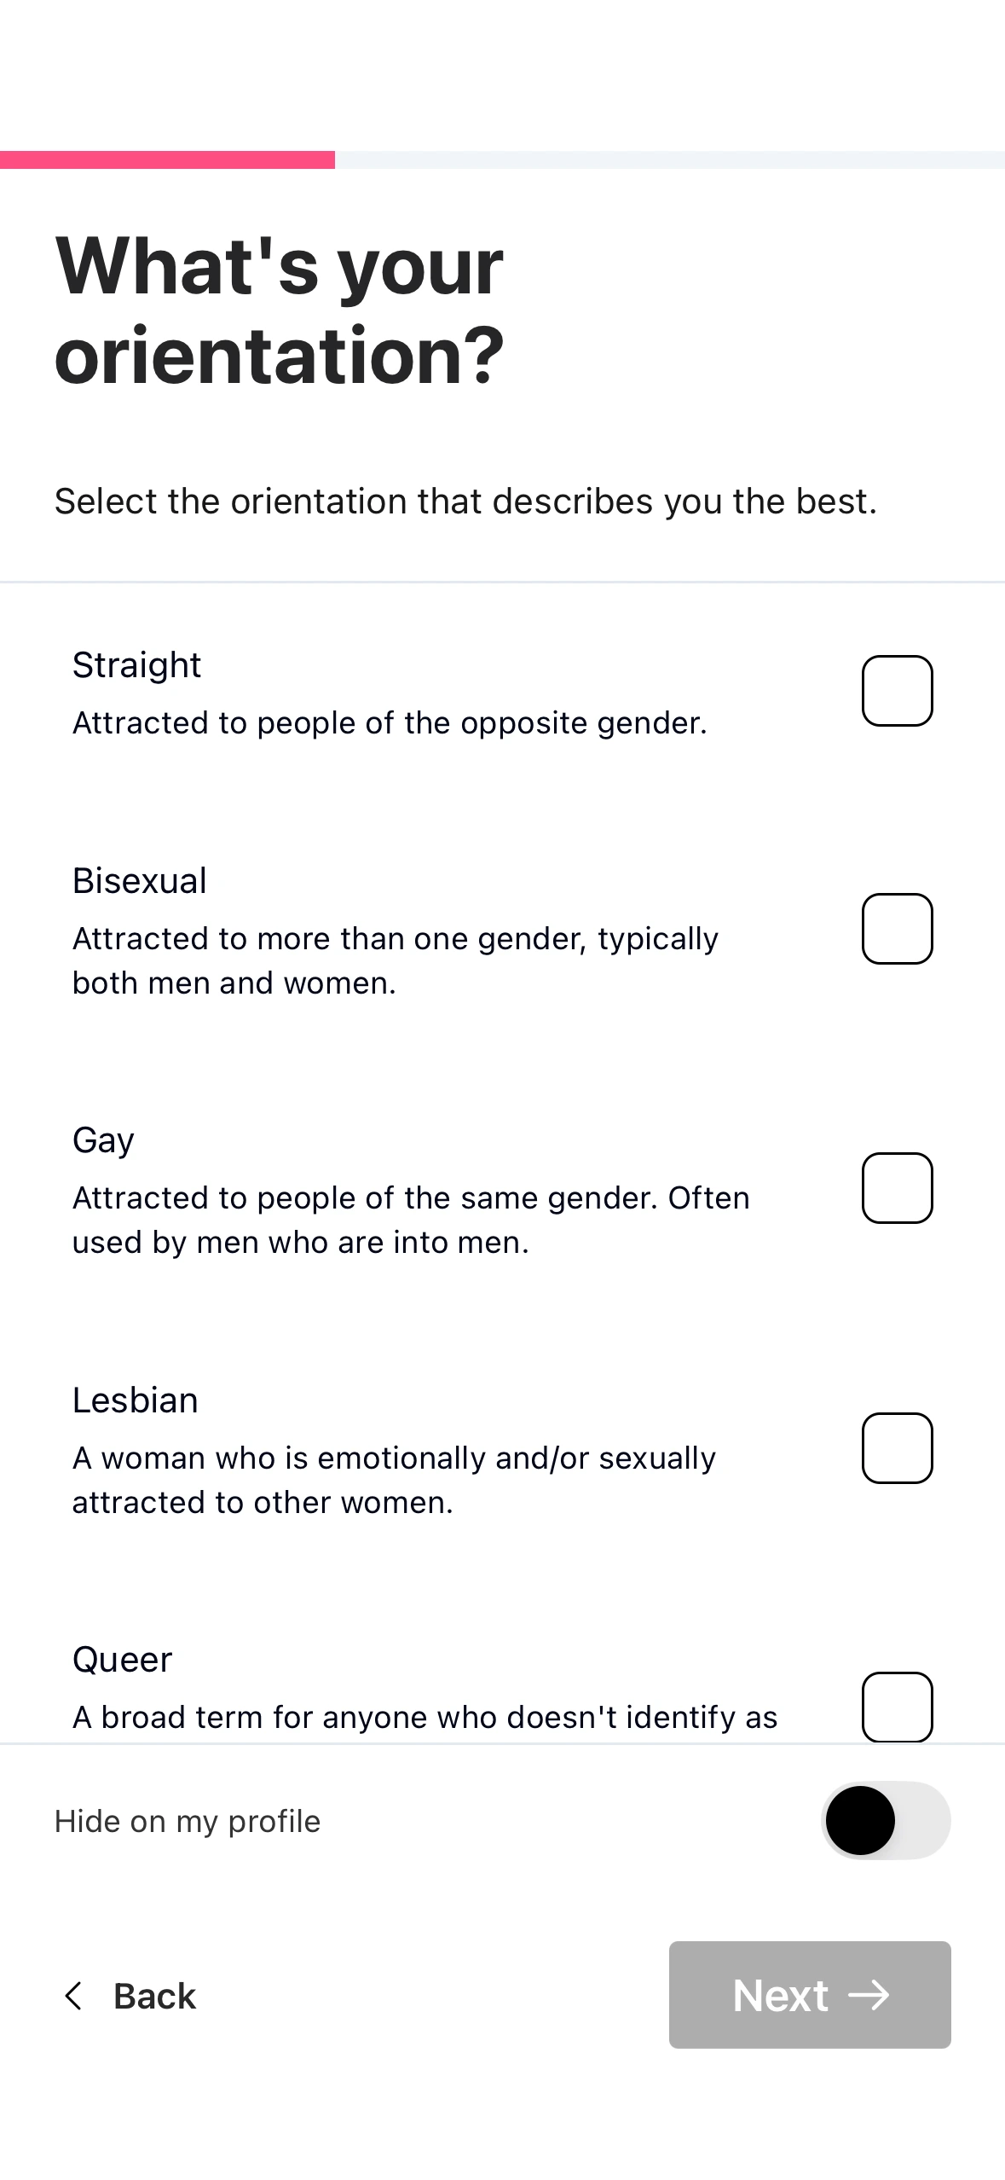This screenshot has height=2180, width=1005.
Task: Tap the "Attracted to people of the opposite gender" description
Action: (390, 723)
